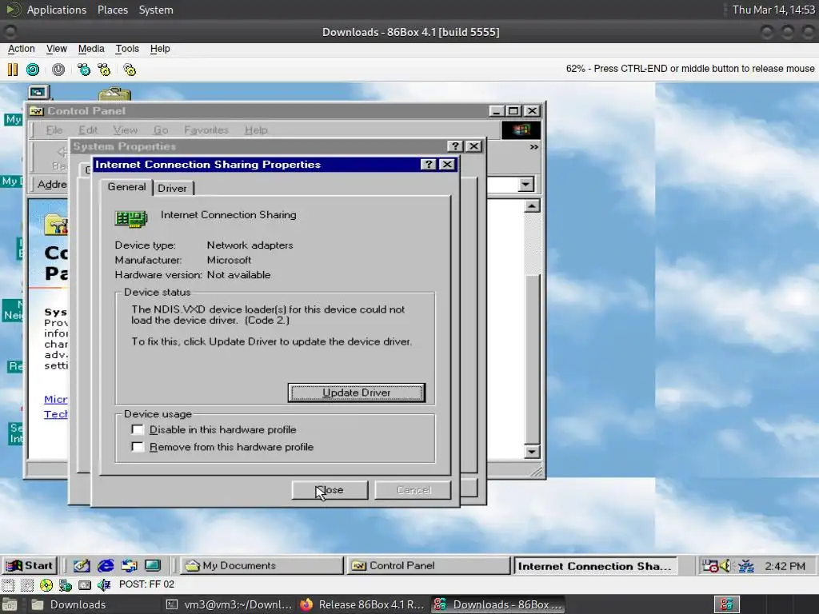Send Ctrl+Alt+Esc via 86Box toolbar

105,70
